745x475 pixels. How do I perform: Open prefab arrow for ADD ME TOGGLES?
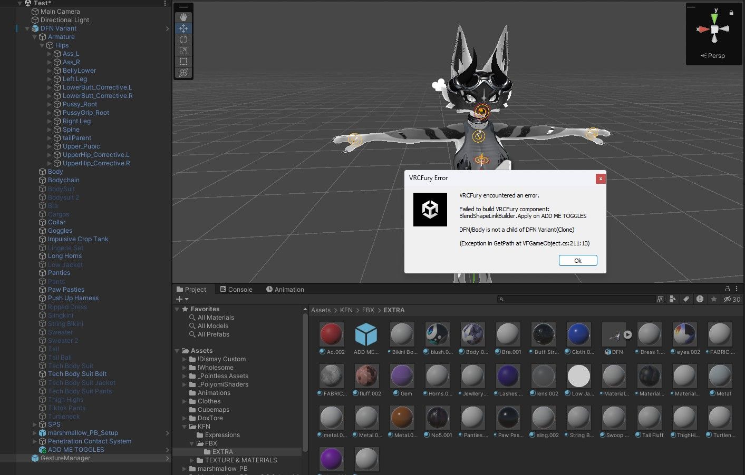tap(167, 450)
